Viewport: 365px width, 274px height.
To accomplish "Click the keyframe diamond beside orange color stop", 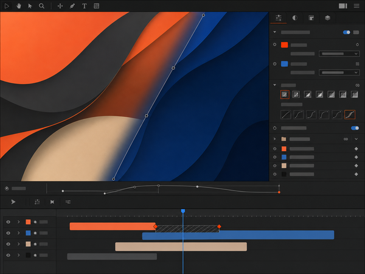I will [x=357, y=44].
